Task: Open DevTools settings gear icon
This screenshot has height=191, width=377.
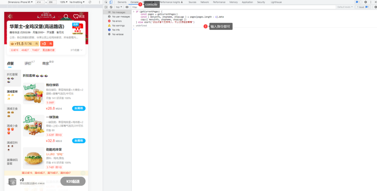Action: tap(365, 2)
